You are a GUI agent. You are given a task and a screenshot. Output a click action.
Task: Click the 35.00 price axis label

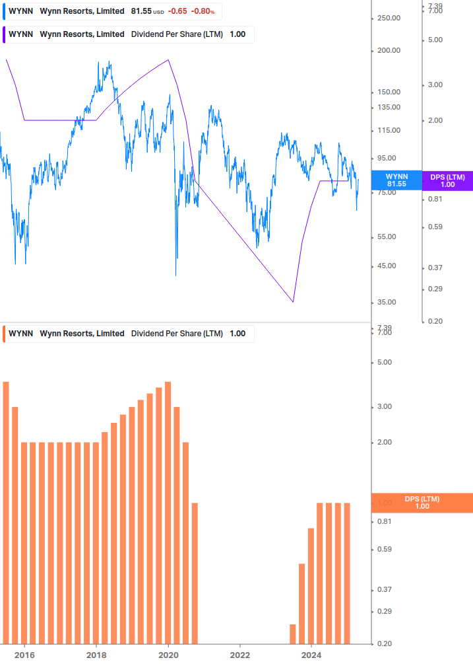[387, 303]
